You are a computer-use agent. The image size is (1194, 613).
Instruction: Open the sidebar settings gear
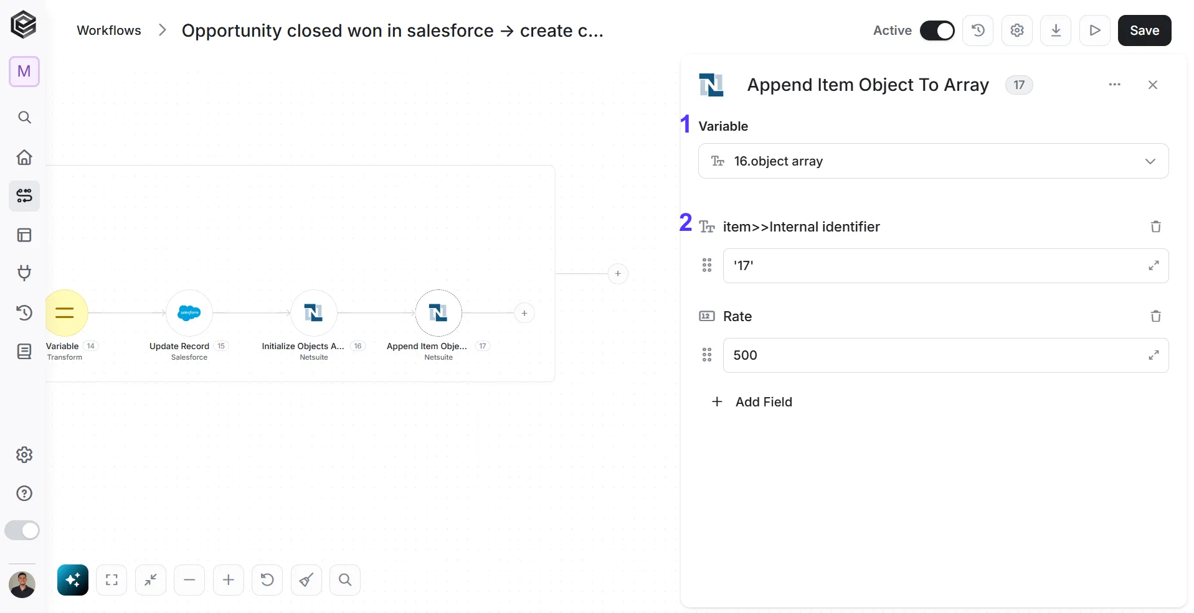pos(24,454)
